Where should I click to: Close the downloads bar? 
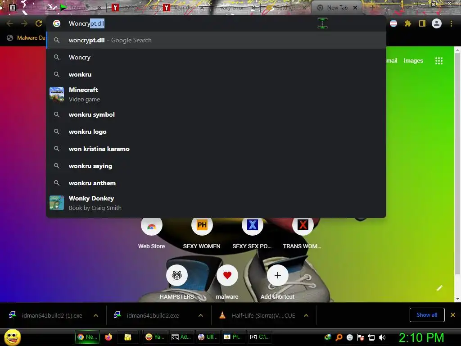pyautogui.click(x=453, y=315)
